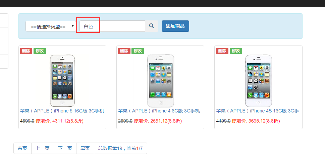
Task: Go to 首页 in pagination
Action: [x=22, y=148]
